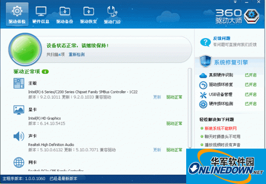266x184 pixels.
Task: Click 驱动正常 on the 声卡 row
Action: (174, 150)
